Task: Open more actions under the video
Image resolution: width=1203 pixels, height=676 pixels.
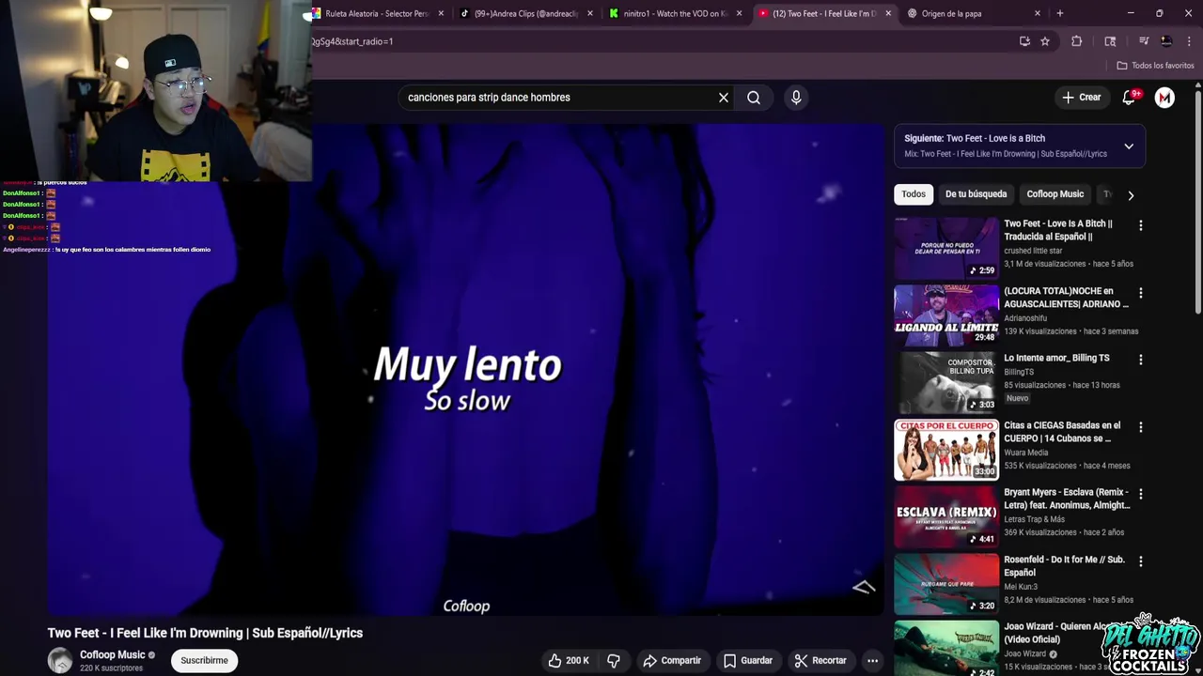Action: pos(872,660)
